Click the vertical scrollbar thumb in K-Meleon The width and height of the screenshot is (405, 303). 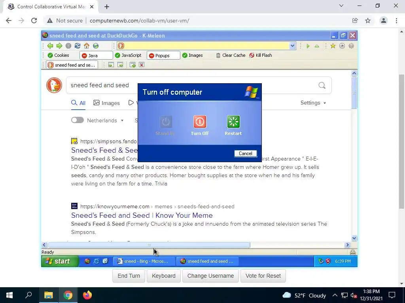tap(354, 92)
